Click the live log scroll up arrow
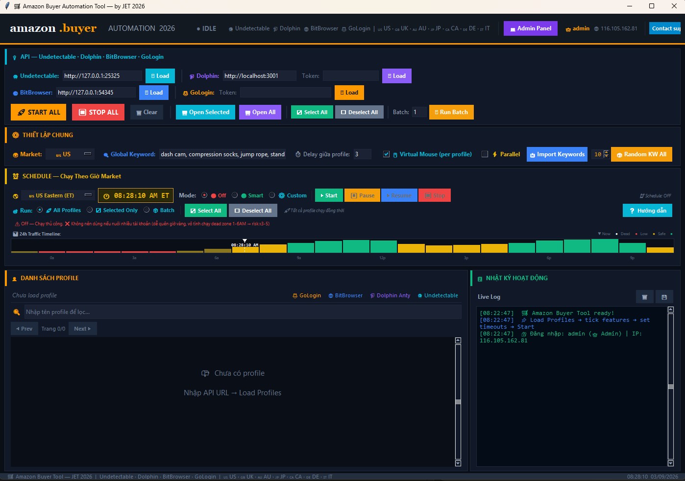This screenshot has height=481, width=685. 671,310
